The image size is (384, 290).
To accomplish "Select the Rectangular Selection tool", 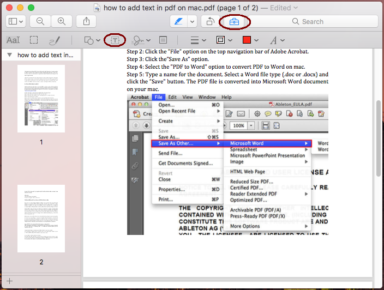I will [34, 40].
